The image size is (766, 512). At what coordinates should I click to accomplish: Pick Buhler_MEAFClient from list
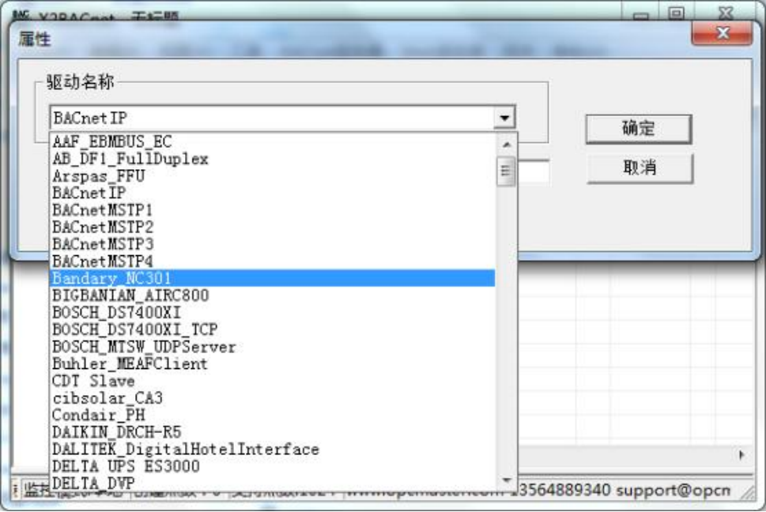point(273,363)
